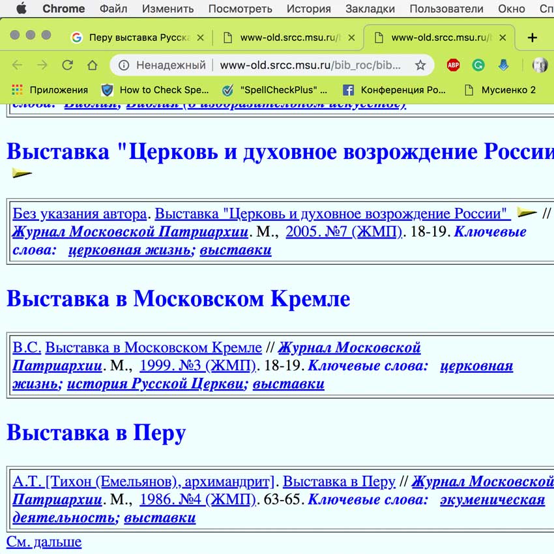Switch to the Перу выставка Google tab
The image size is (554, 554).
[138, 37]
